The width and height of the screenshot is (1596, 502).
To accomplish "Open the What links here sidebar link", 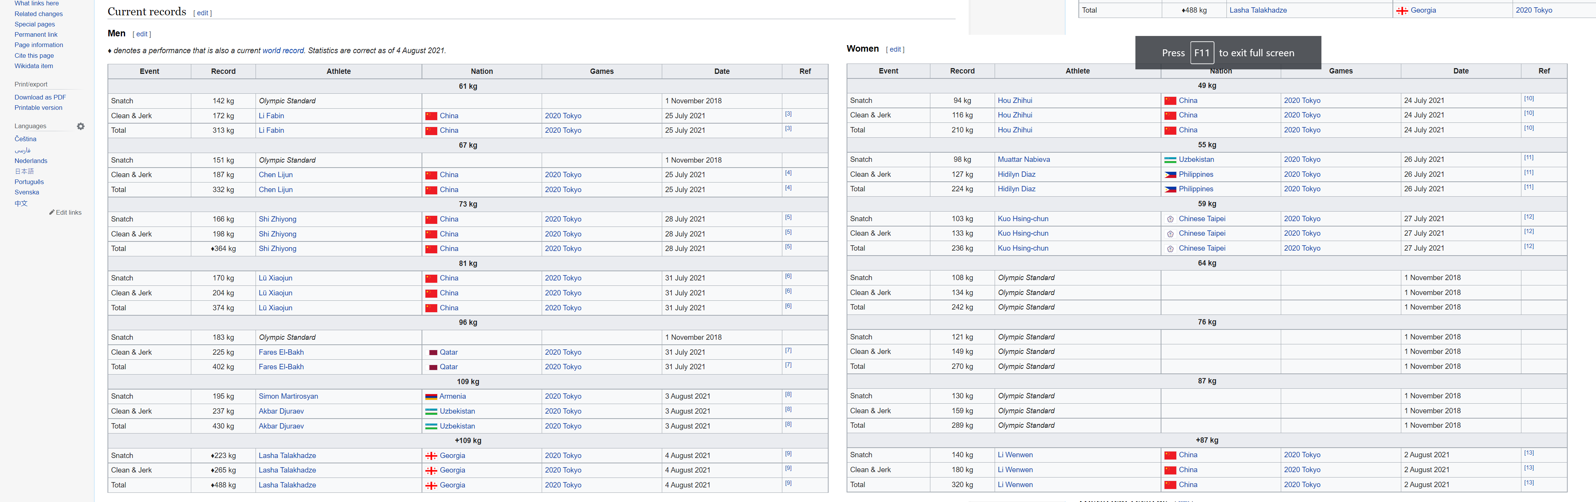I will point(37,4).
